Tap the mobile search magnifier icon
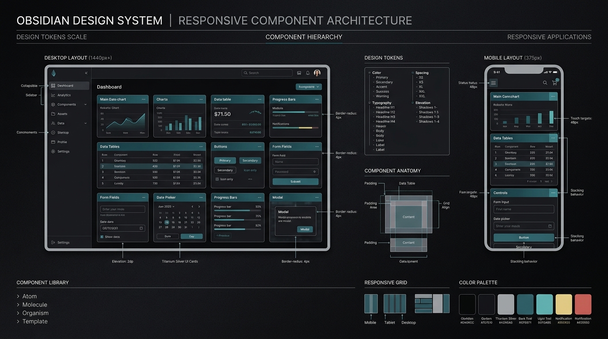The height and width of the screenshot is (339, 608). [545, 83]
